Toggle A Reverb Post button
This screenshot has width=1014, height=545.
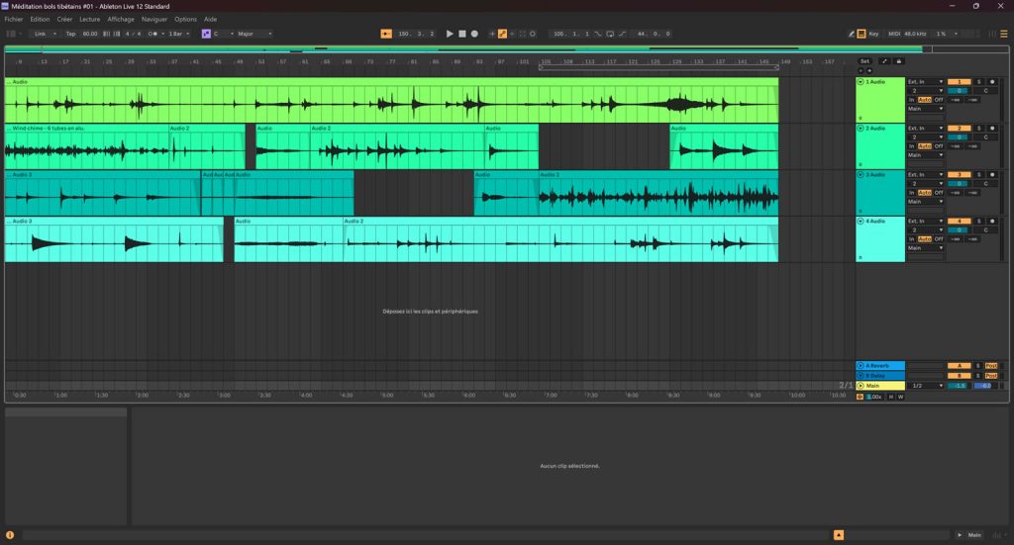[991, 366]
